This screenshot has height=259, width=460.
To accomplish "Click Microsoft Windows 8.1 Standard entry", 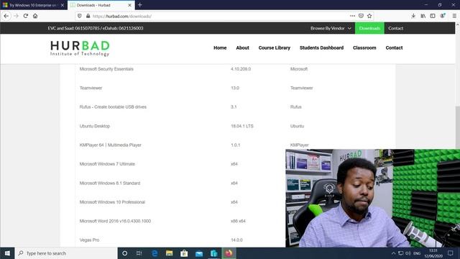I will click(110, 183).
